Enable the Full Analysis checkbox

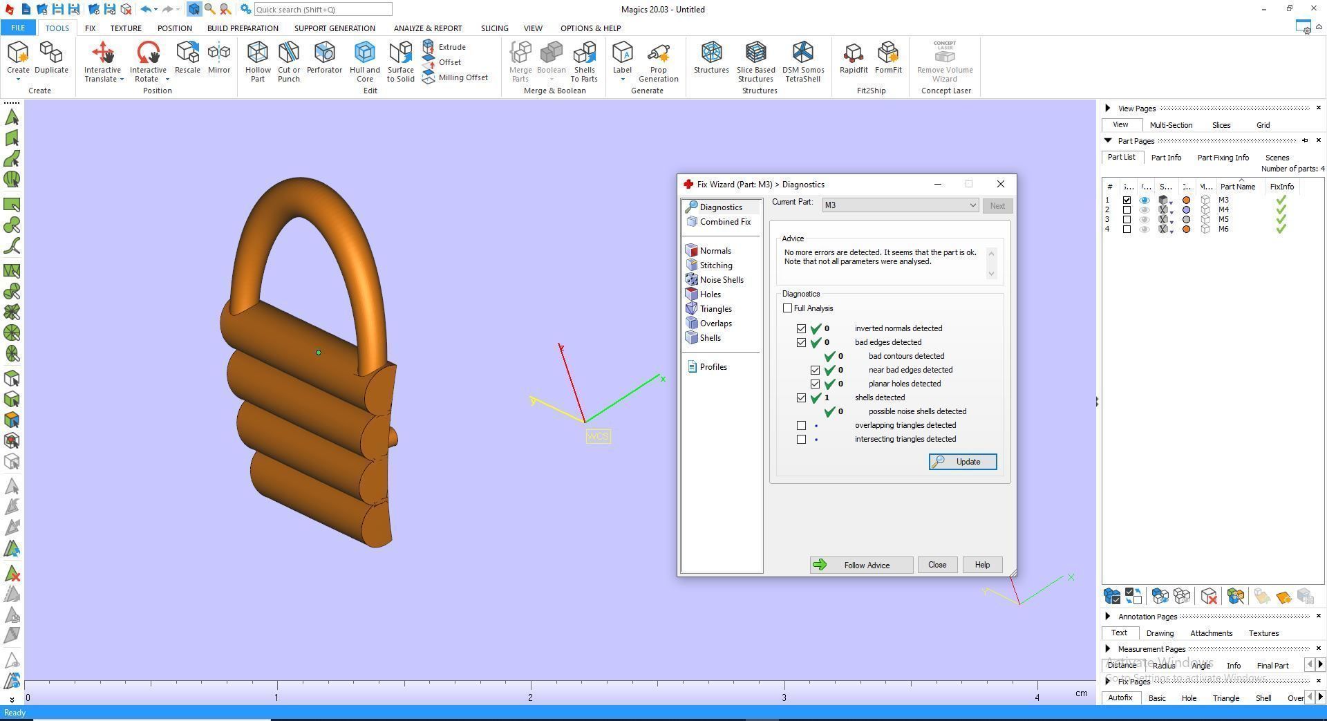tap(787, 308)
